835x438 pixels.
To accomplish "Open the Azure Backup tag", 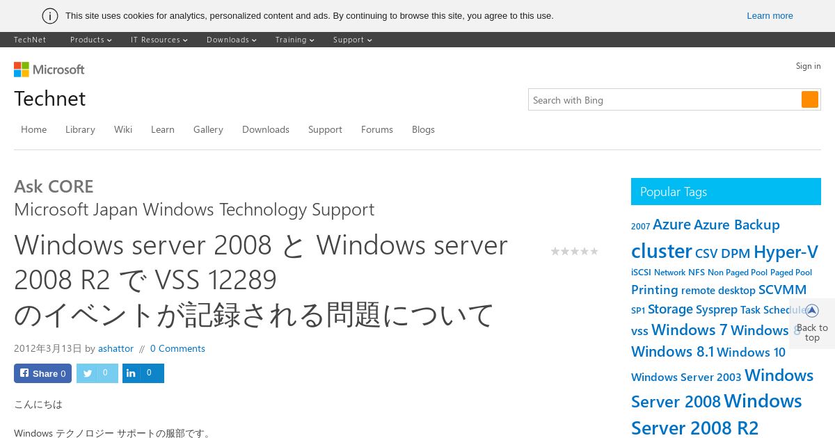I will pyautogui.click(x=737, y=225).
